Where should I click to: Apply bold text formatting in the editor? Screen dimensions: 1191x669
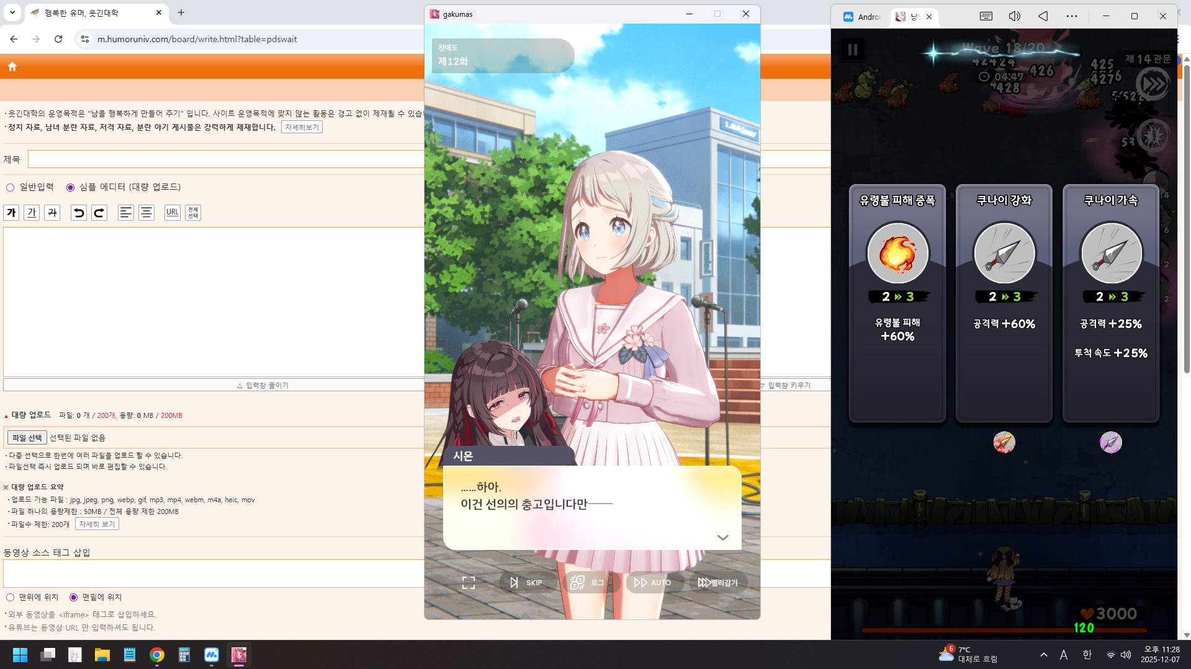[11, 213]
